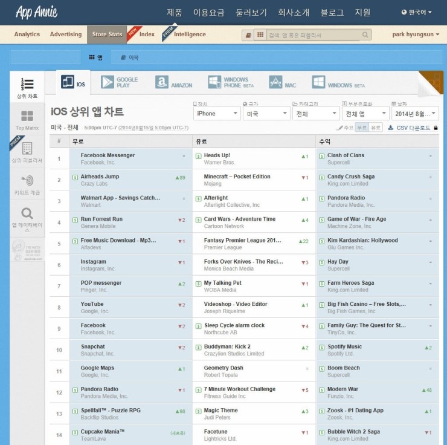
Task: Select the Mac store icon
Action: (x=275, y=82)
